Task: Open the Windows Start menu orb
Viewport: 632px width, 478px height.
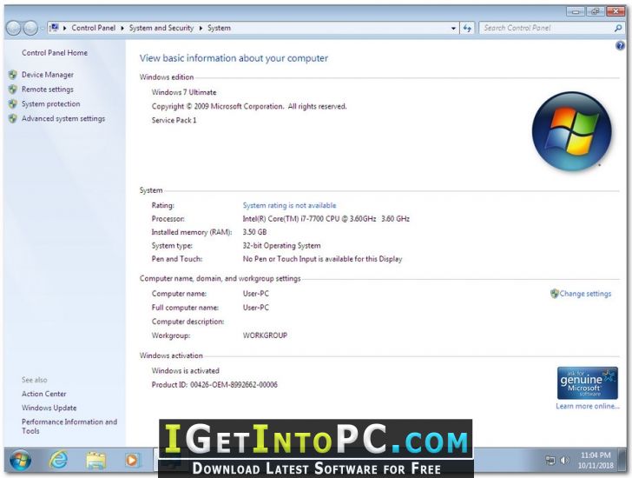Action: (x=19, y=460)
